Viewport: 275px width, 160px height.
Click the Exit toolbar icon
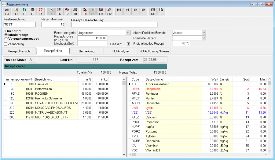click(x=7, y=12)
